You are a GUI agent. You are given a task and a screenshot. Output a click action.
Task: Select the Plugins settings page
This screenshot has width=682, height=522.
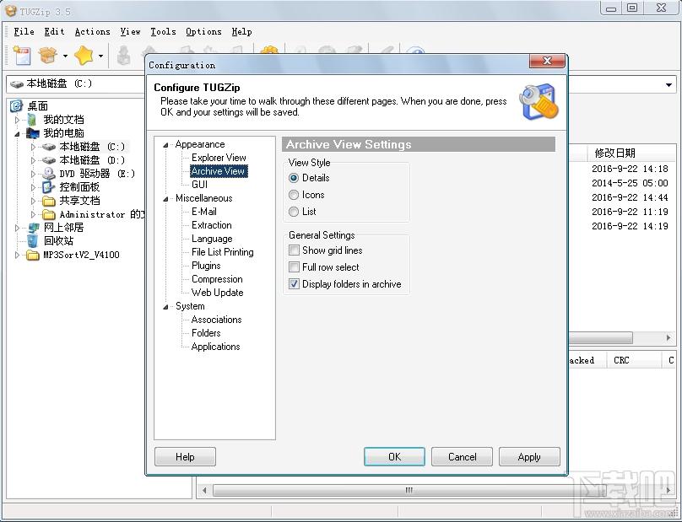tap(206, 265)
